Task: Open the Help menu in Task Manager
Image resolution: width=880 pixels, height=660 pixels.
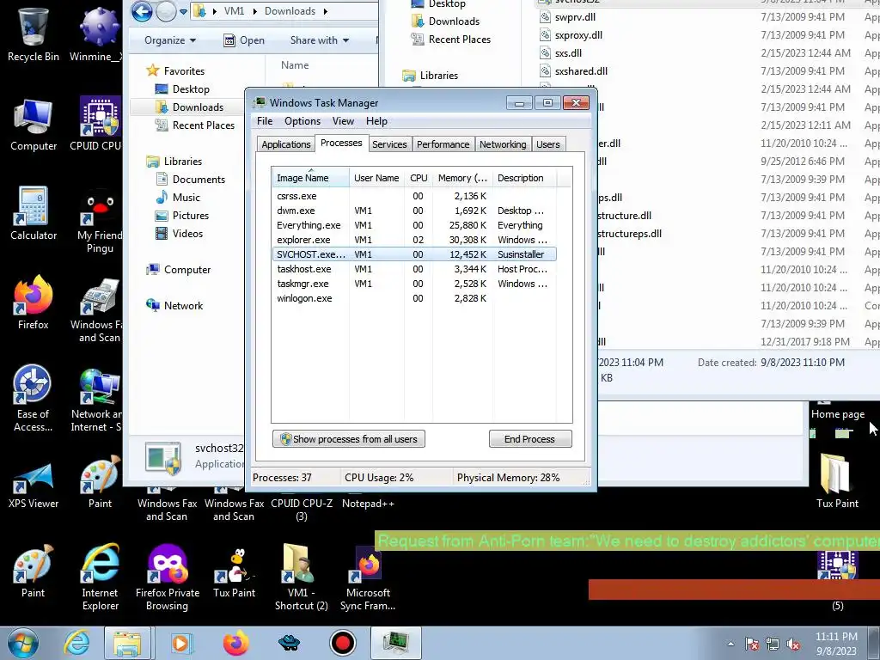Action: pos(376,121)
